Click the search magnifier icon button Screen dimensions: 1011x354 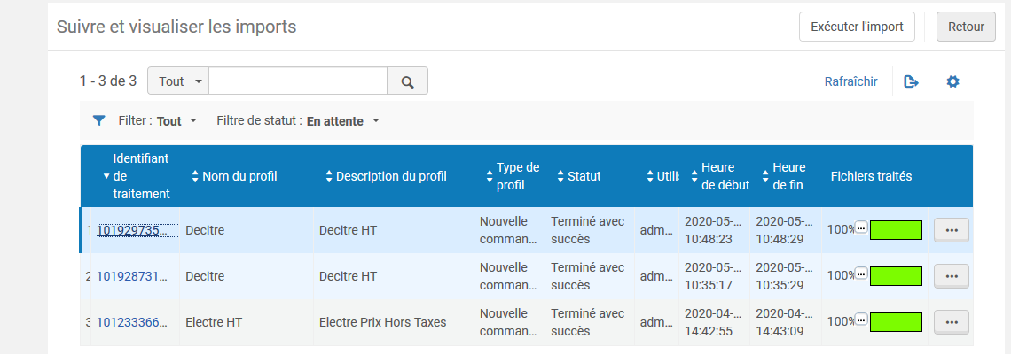[407, 81]
